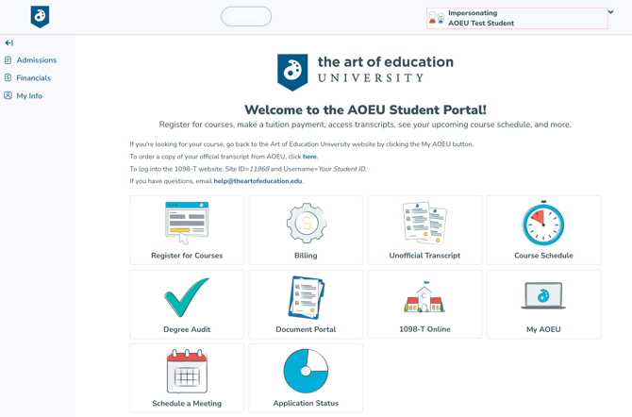Expand the impersonating user dropdown chevron
The image size is (632, 417).
click(610, 13)
